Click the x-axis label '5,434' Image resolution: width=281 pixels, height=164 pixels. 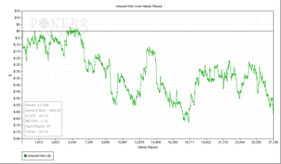72,142
